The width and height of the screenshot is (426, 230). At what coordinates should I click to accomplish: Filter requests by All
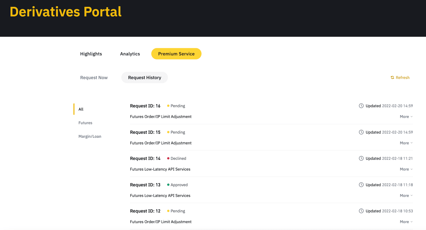[81, 109]
